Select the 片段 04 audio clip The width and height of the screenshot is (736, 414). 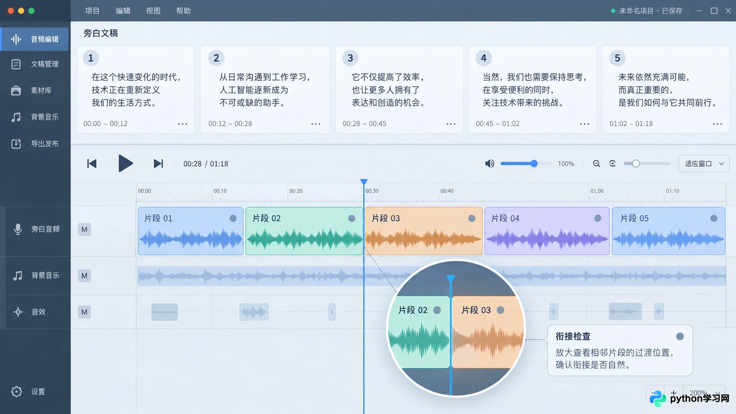(547, 231)
